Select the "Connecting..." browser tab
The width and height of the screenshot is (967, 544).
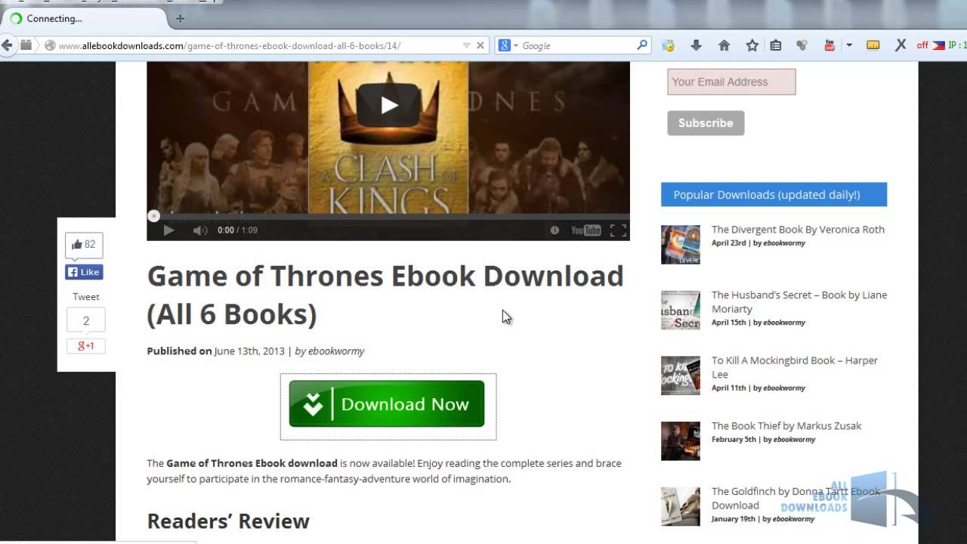83,18
